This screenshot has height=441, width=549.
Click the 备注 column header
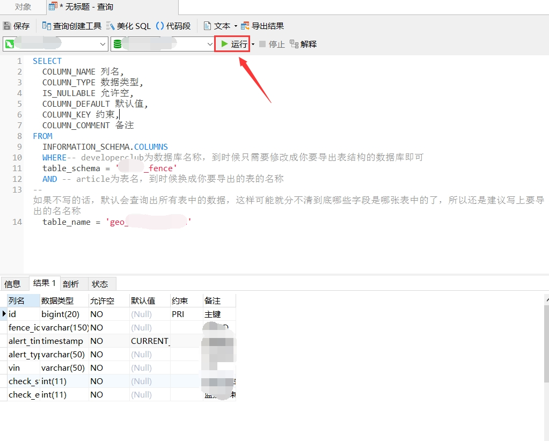219,300
